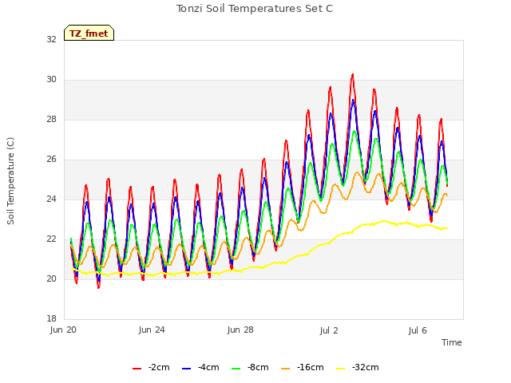Click the Jun 24 x-axis tick label
The width and height of the screenshot is (511, 383).
(x=152, y=330)
